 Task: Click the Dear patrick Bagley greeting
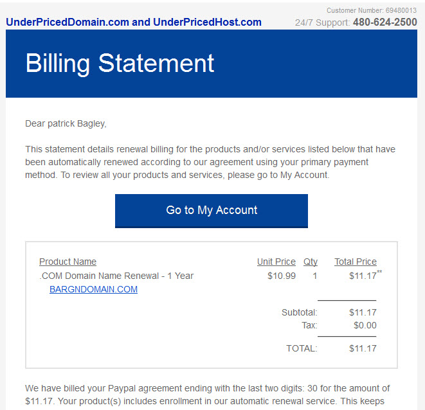[66, 124]
